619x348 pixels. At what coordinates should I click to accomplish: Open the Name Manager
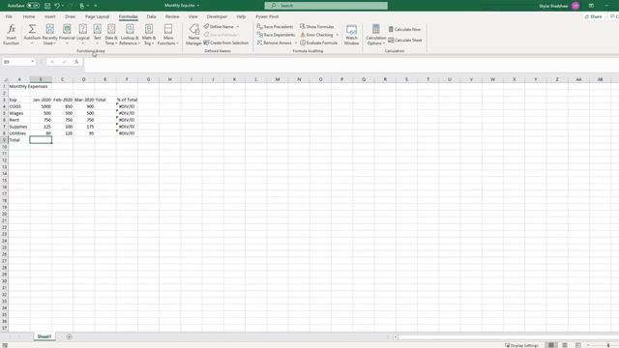click(193, 35)
